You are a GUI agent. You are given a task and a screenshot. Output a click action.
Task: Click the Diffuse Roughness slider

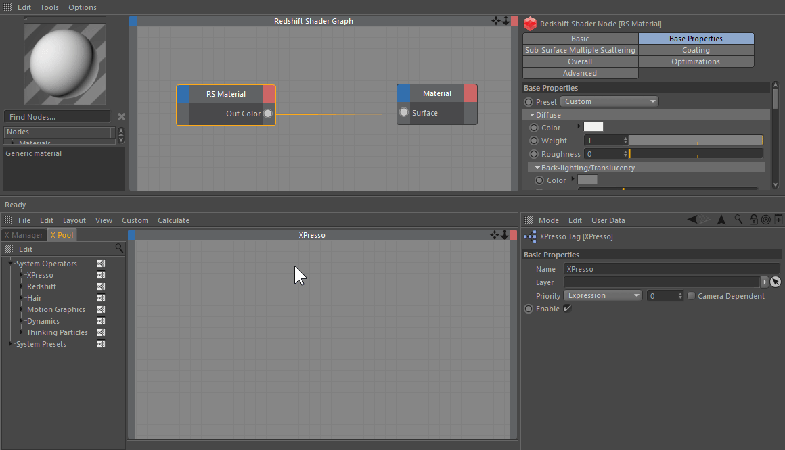point(696,154)
